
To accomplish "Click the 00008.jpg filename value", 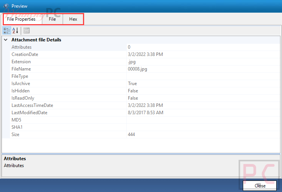I will pyautogui.click(x=138, y=69).
